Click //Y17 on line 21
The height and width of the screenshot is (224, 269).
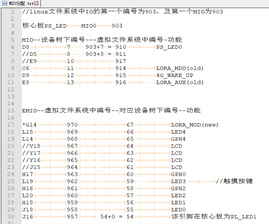tap(31, 153)
